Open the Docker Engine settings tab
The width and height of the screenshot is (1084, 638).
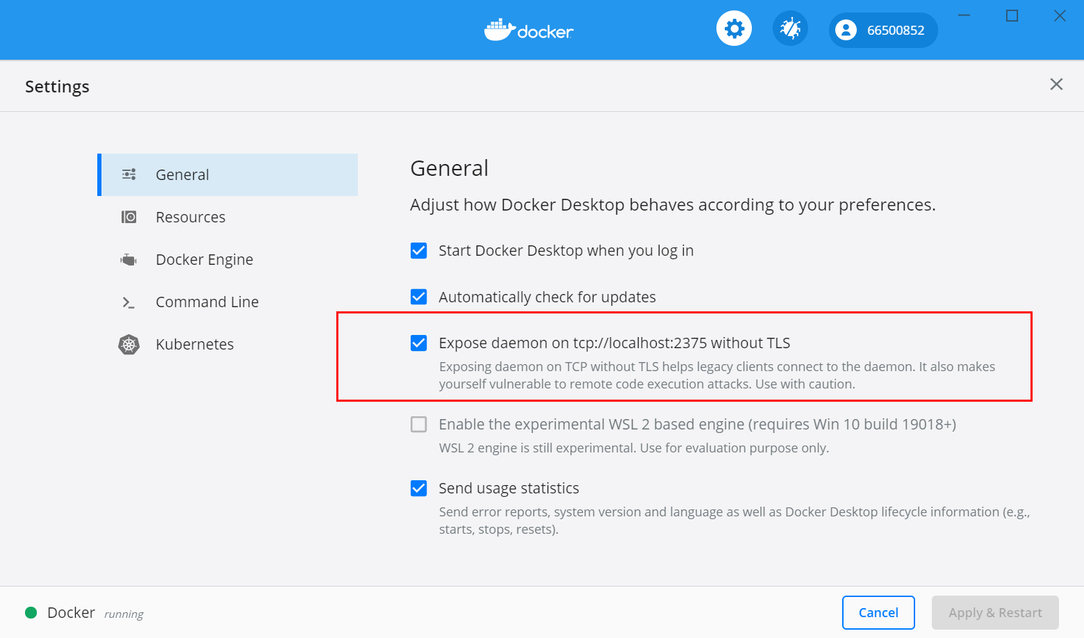click(228, 259)
